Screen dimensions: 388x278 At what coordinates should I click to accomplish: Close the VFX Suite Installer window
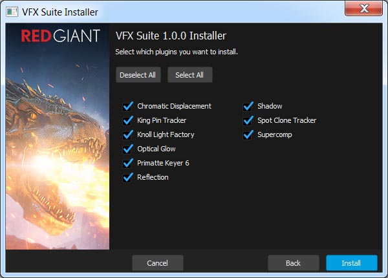pos(363,8)
